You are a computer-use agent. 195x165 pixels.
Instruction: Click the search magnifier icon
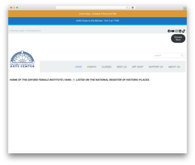(x=182, y=55)
